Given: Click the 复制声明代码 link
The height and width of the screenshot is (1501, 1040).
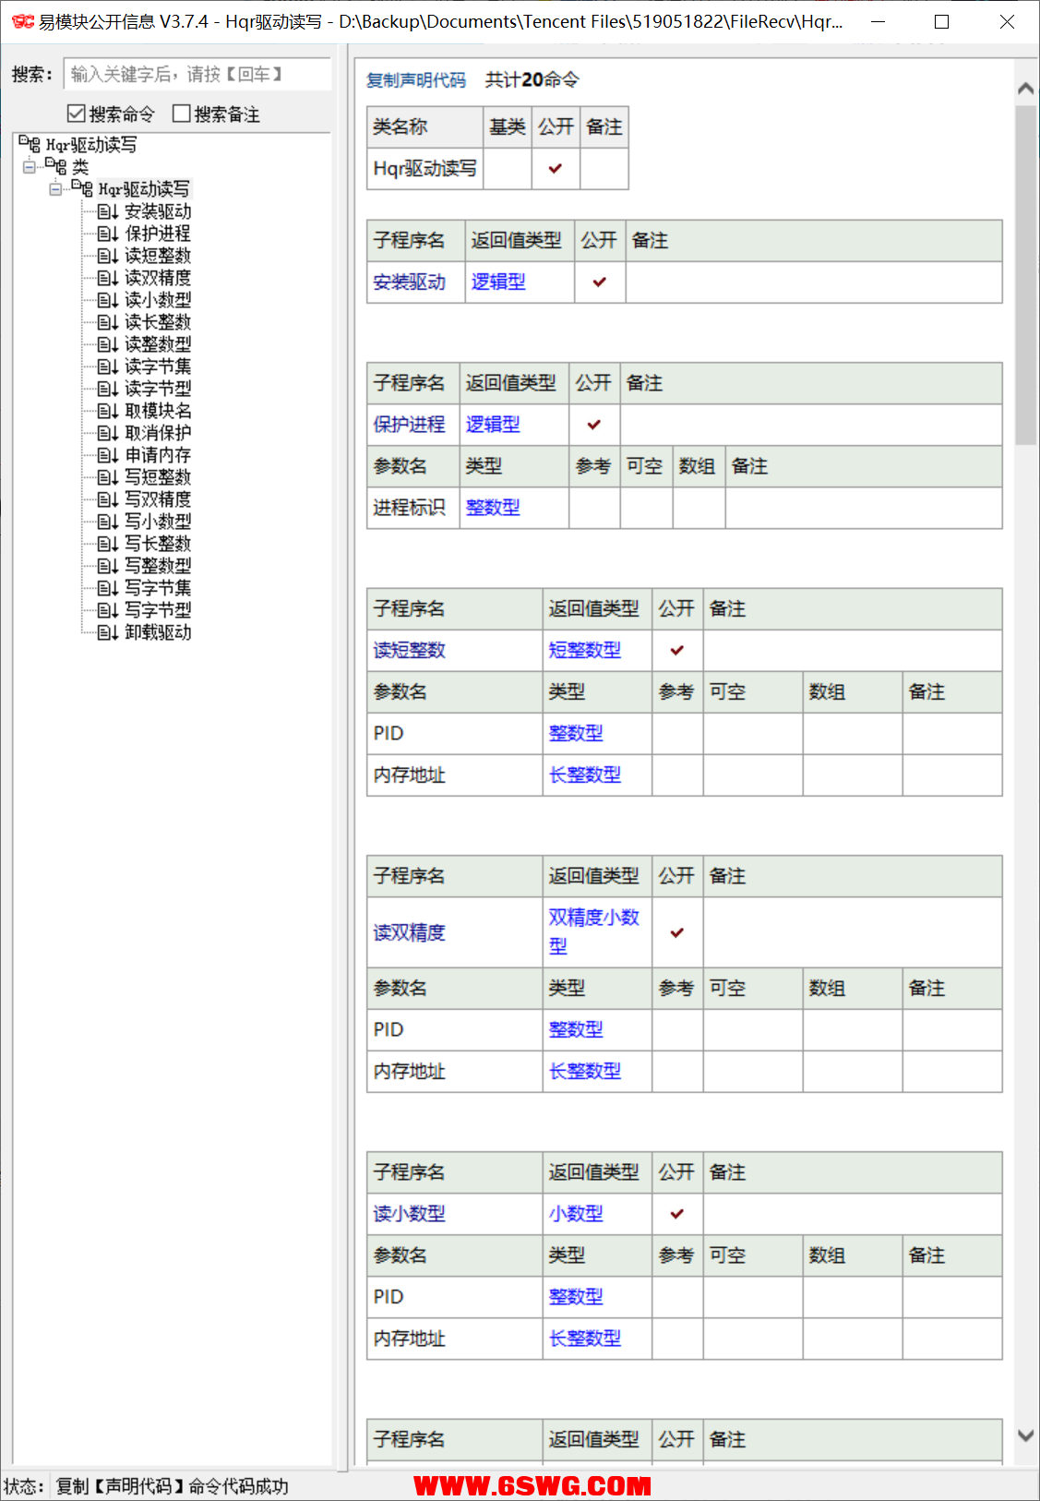Looking at the screenshot, I should click(x=415, y=80).
